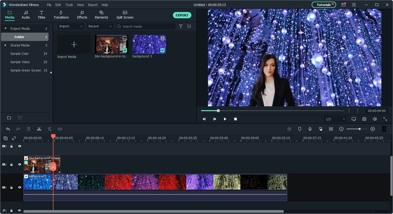
Task: Click the green EXPORT button
Action: point(182,15)
